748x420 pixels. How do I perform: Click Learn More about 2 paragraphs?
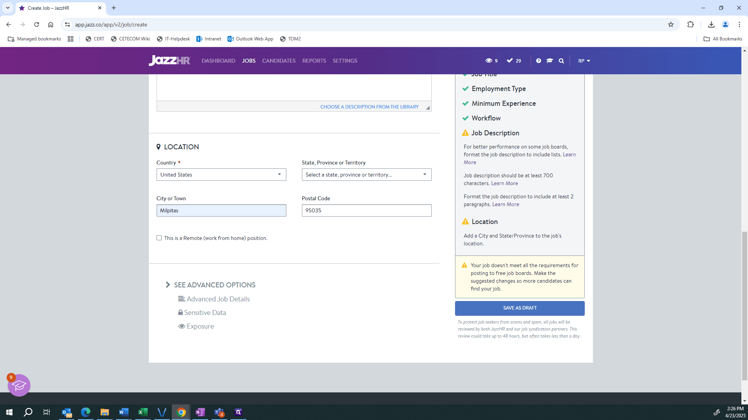506,204
